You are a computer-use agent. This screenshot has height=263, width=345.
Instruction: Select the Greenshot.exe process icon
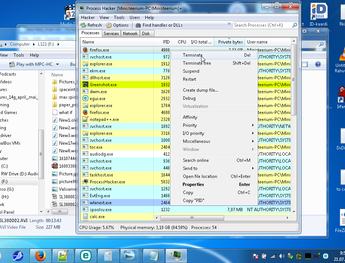click(x=85, y=85)
